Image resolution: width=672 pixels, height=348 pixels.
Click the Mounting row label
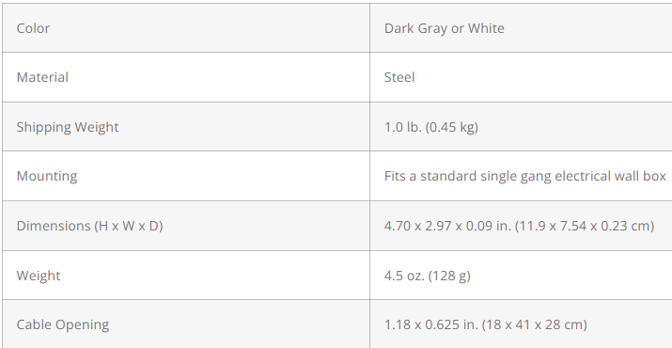point(47,176)
